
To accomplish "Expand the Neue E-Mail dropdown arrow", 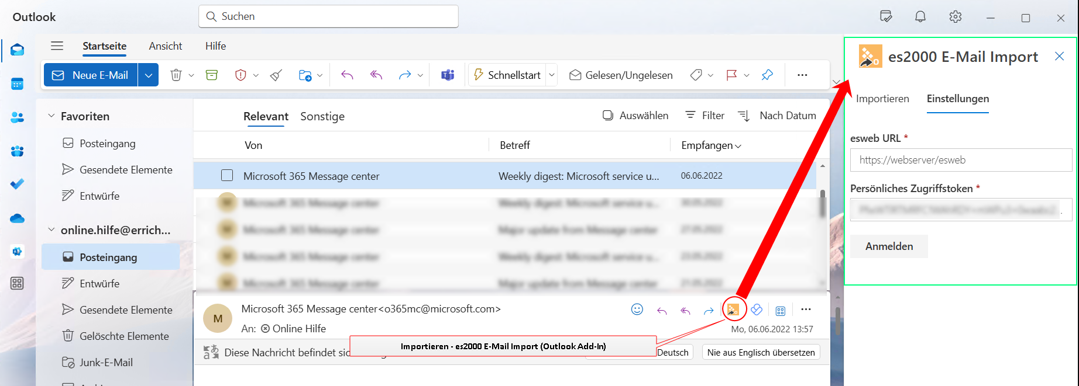I will tap(149, 75).
